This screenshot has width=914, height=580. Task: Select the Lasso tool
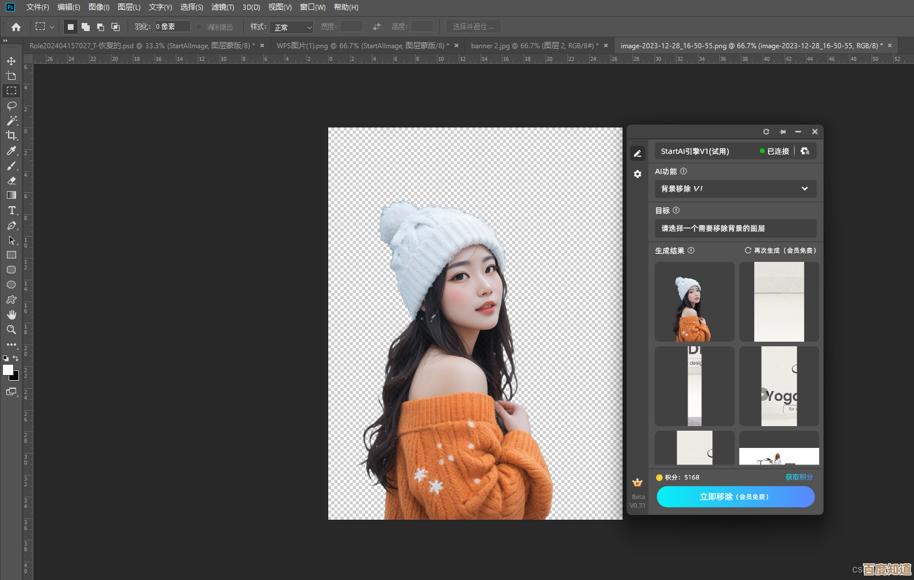[x=11, y=106]
